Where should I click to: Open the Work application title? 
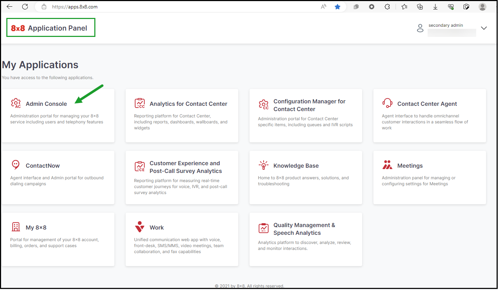[157, 227]
